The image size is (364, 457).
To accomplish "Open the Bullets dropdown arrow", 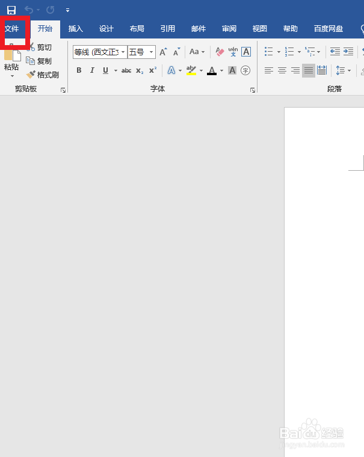I will (279, 52).
